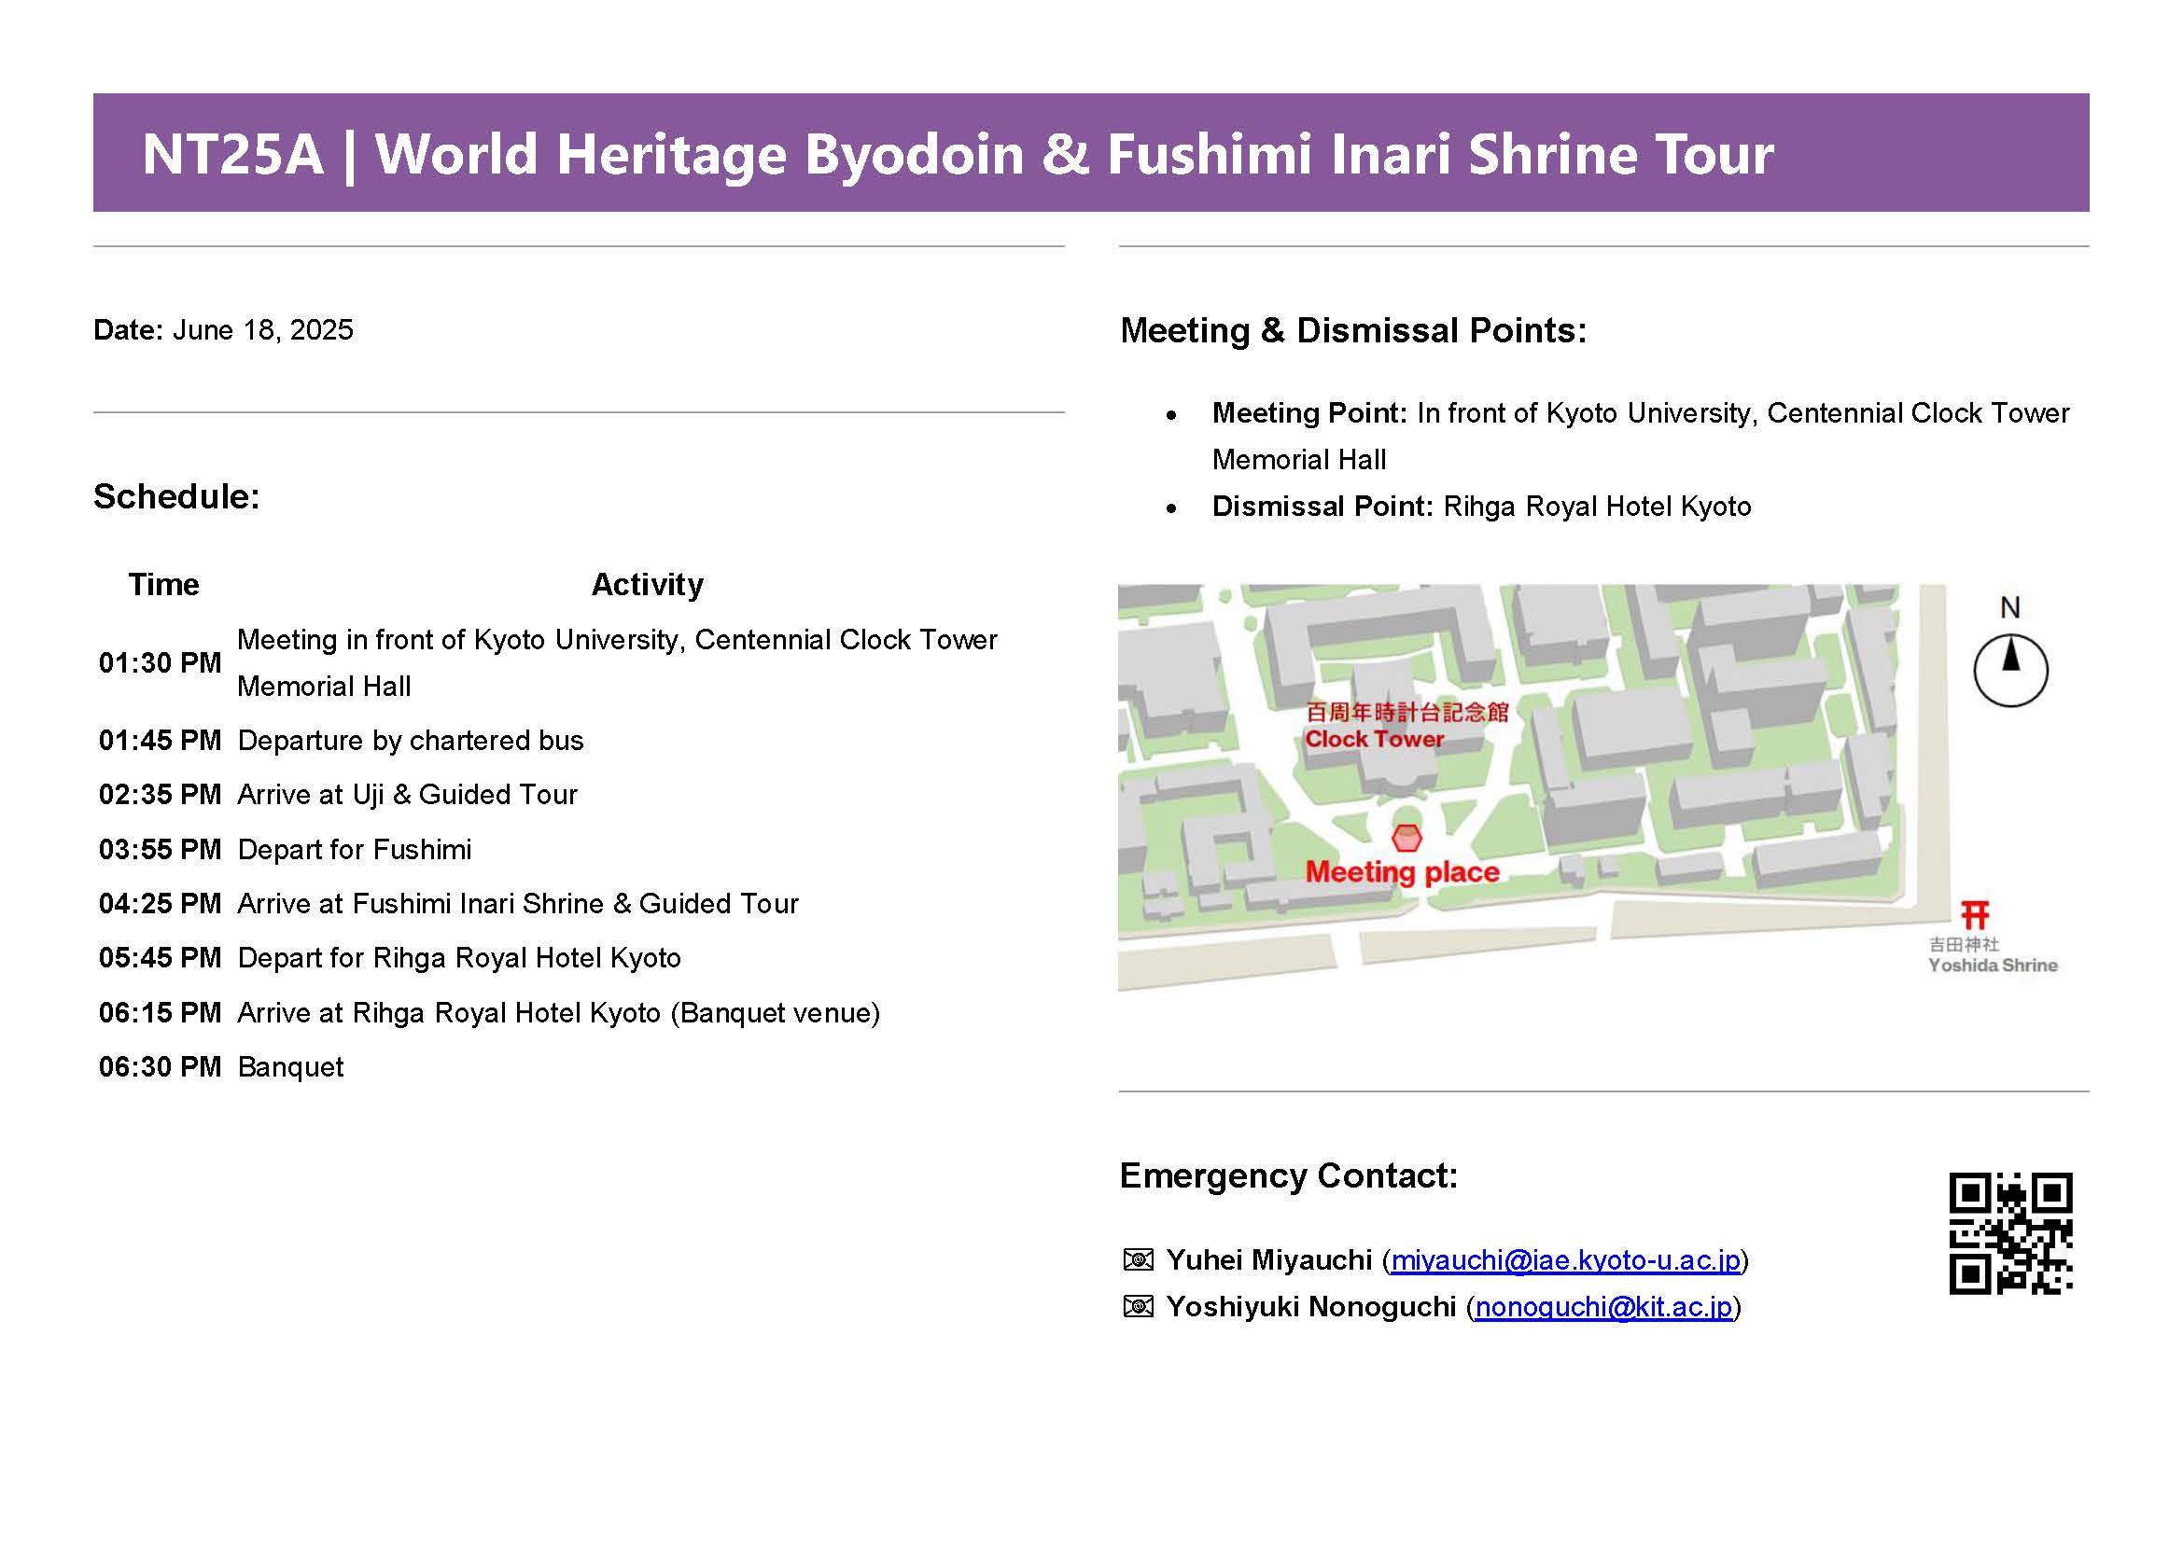This screenshot has height=1543, width=2183.
Task: Click the Japanese label '吉田神社' on map
Action: (1964, 943)
